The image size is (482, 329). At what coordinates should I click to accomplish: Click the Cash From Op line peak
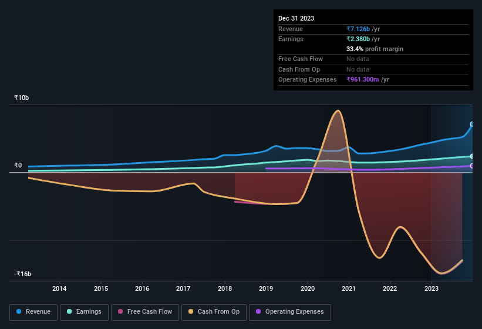click(337, 111)
